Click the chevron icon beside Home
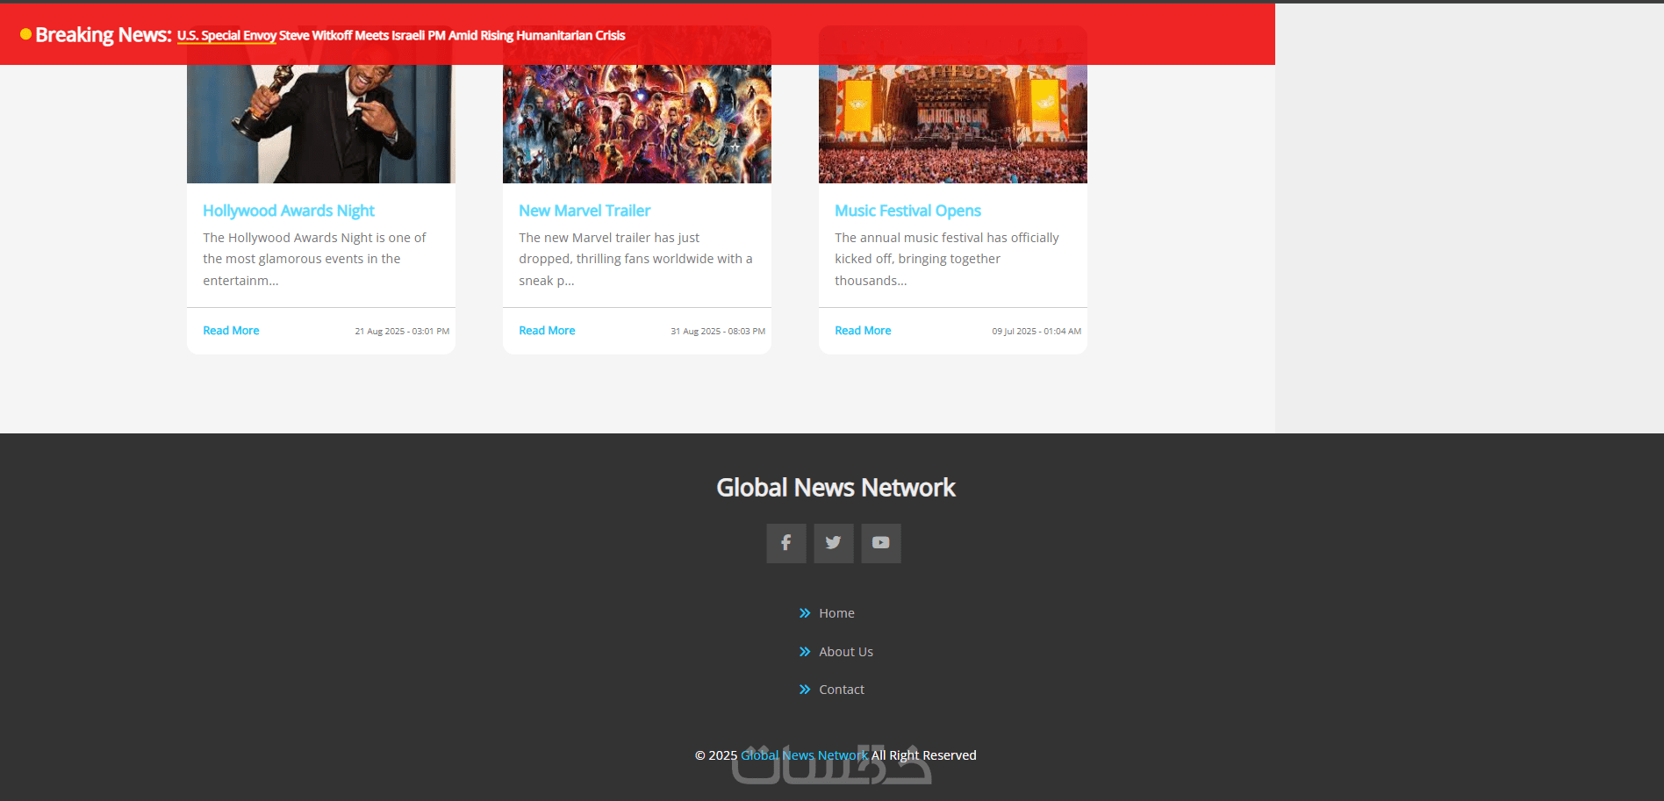Viewport: 1664px width, 801px height. coord(805,613)
